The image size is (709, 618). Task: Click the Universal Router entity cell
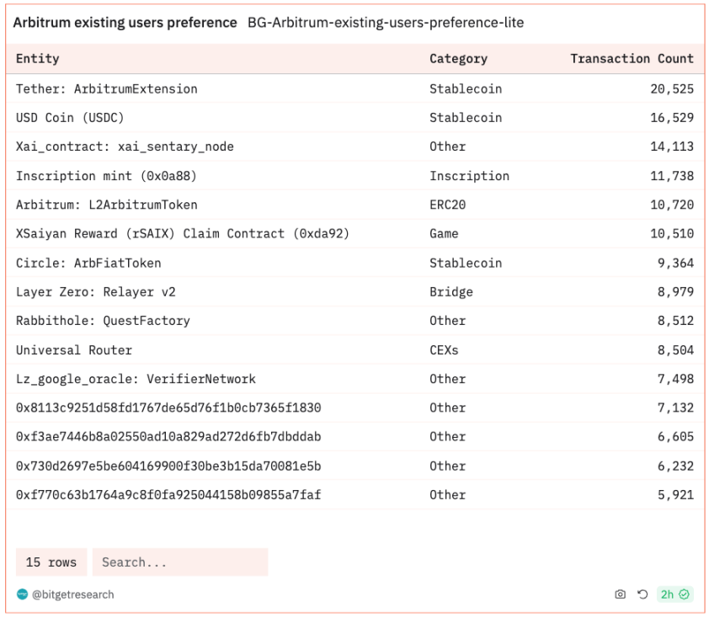[x=74, y=349]
